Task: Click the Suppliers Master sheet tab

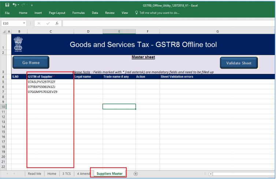Action: point(109,174)
